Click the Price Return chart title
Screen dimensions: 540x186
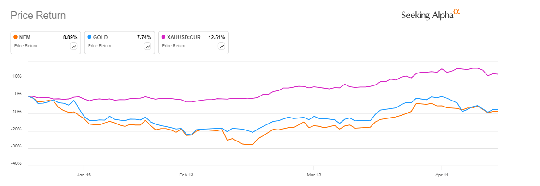click(x=38, y=16)
